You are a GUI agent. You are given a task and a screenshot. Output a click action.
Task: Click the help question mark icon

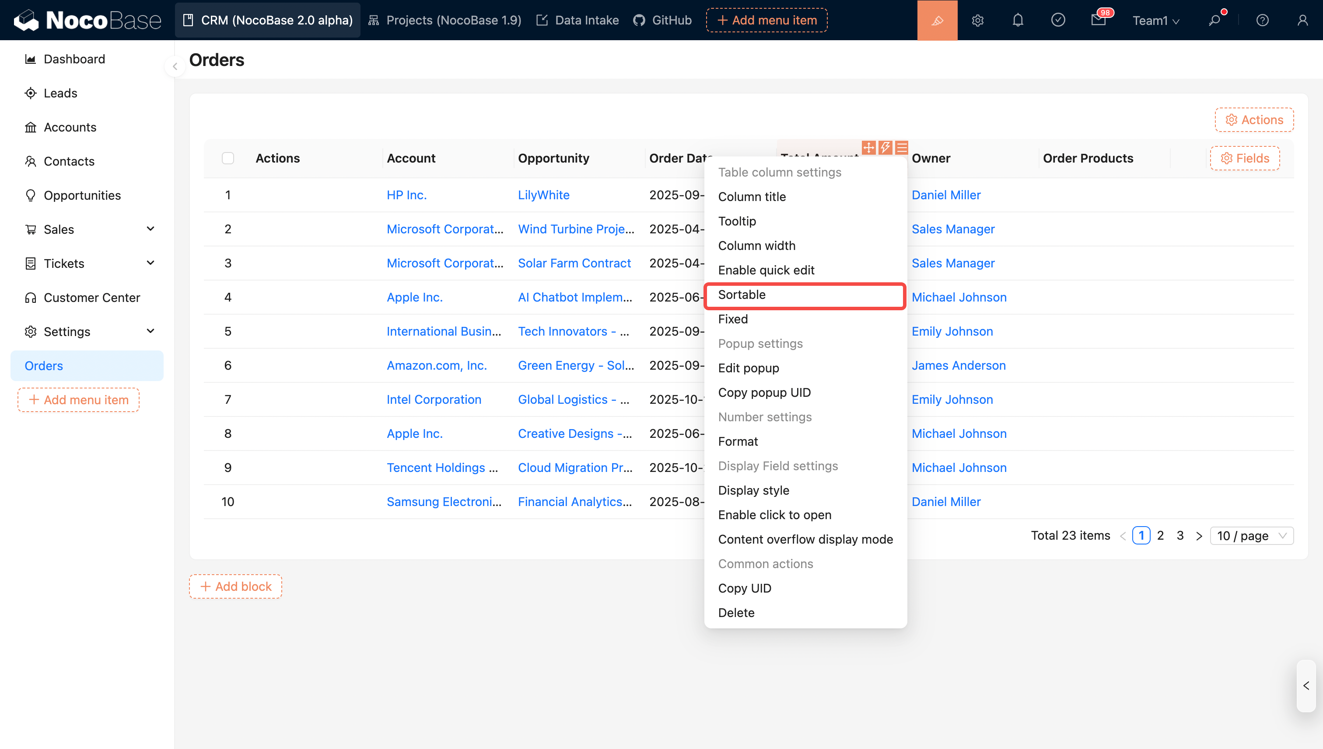click(x=1262, y=20)
